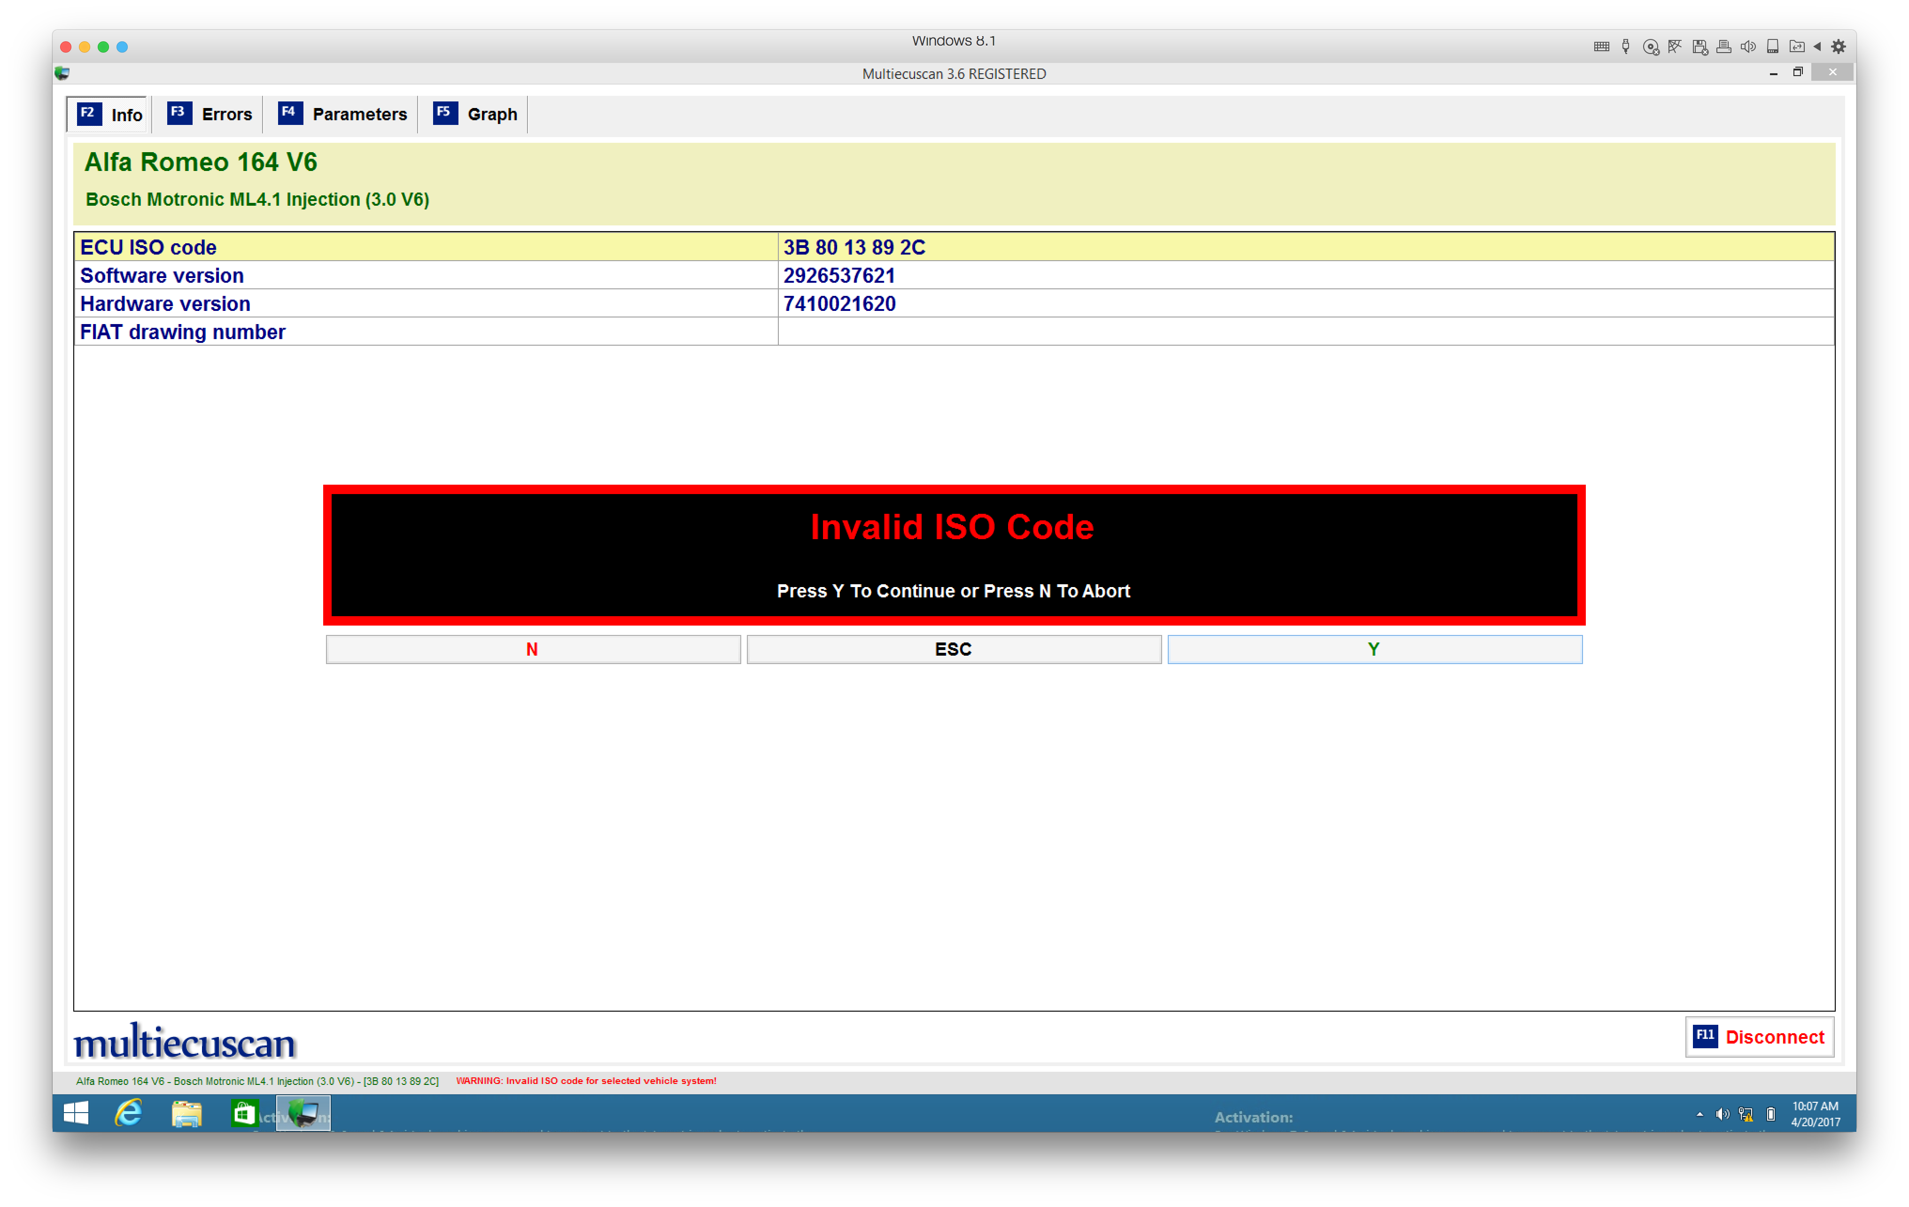Image resolution: width=1909 pixels, height=1207 pixels.
Task: Click the taskbar network icon
Action: click(x=1746, y=1114)
